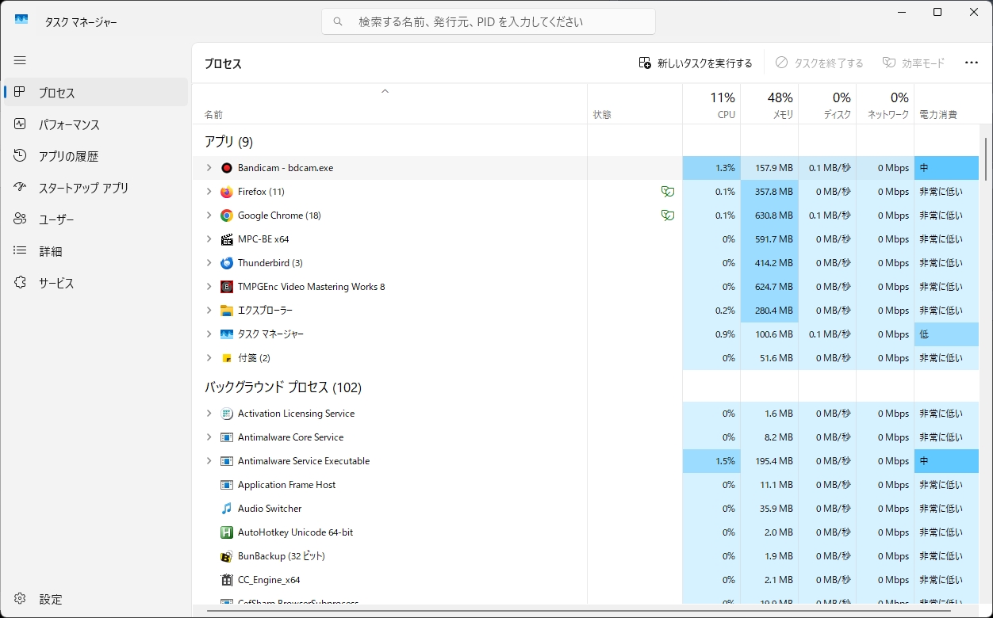Expand the MPC-BE x64 row
Viewport: 993px width, 618px height.
click(x=209, y=239)
